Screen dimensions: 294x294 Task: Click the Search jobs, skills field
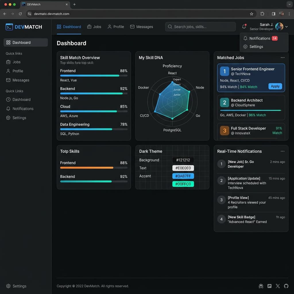point(200,27)
